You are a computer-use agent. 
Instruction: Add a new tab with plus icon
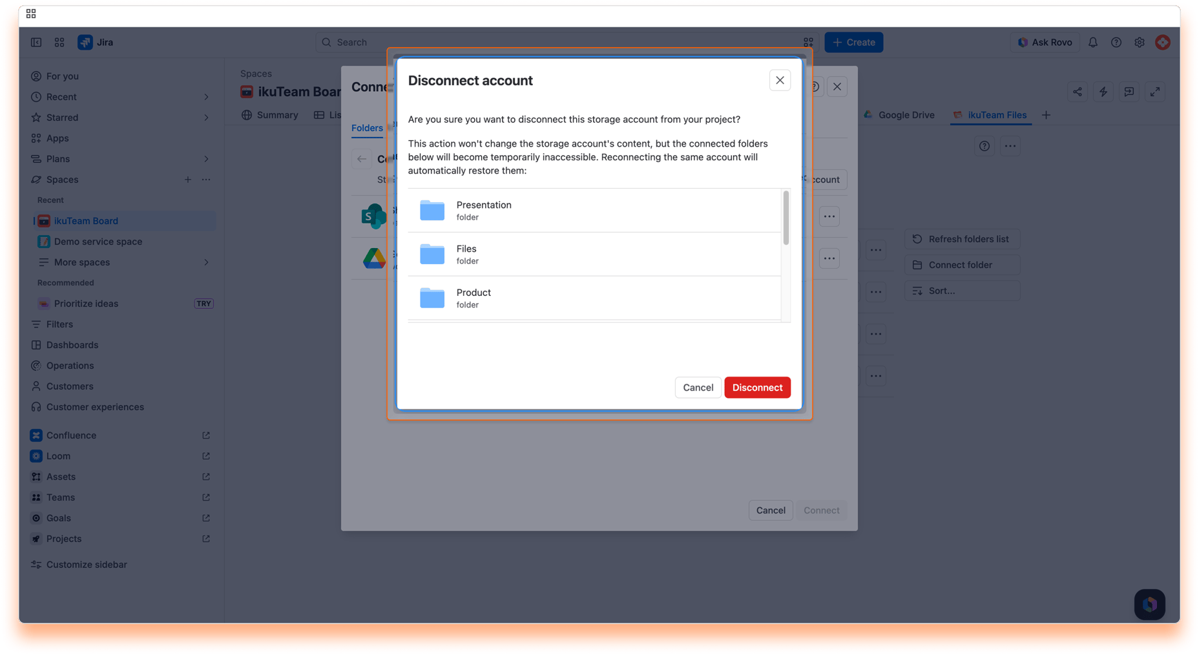[x=1046, y=115]
